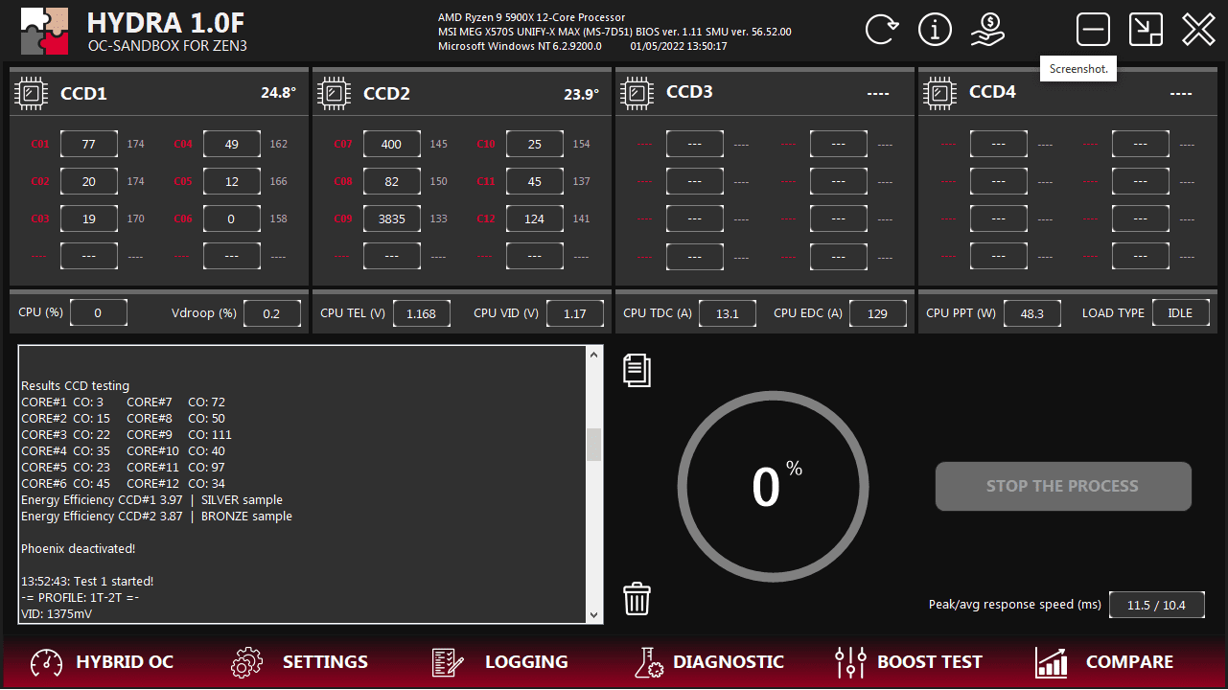The width and height of the screenshot is (1228, 690).
Task: Click the donate hand-with-coin icon
Action: [987, 30]
